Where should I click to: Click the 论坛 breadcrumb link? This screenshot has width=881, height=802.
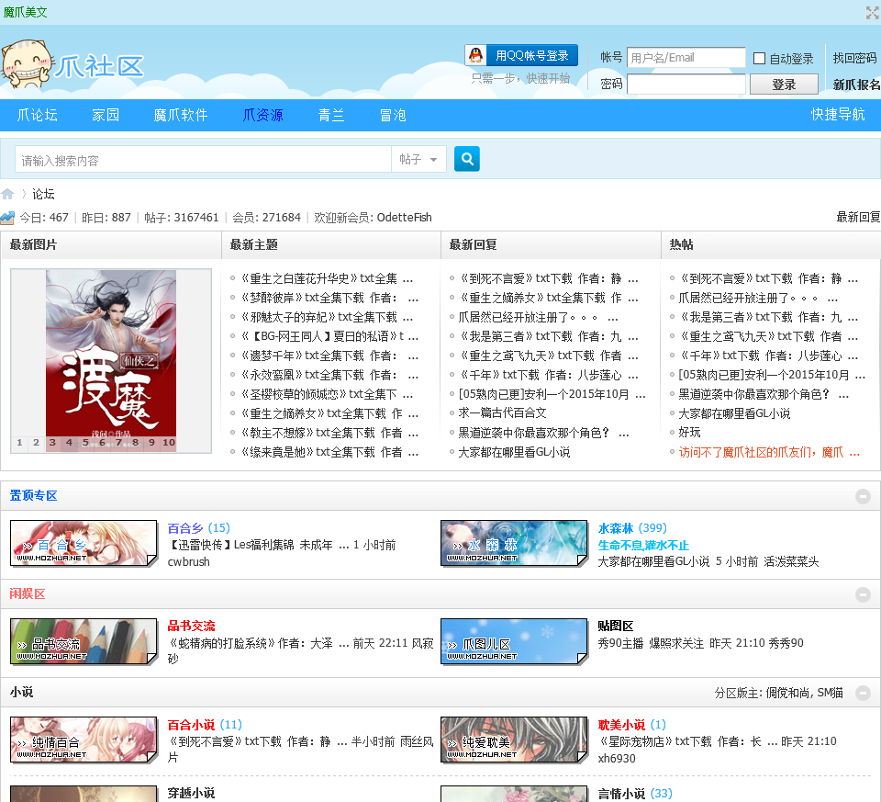click(x=43, y=194)
